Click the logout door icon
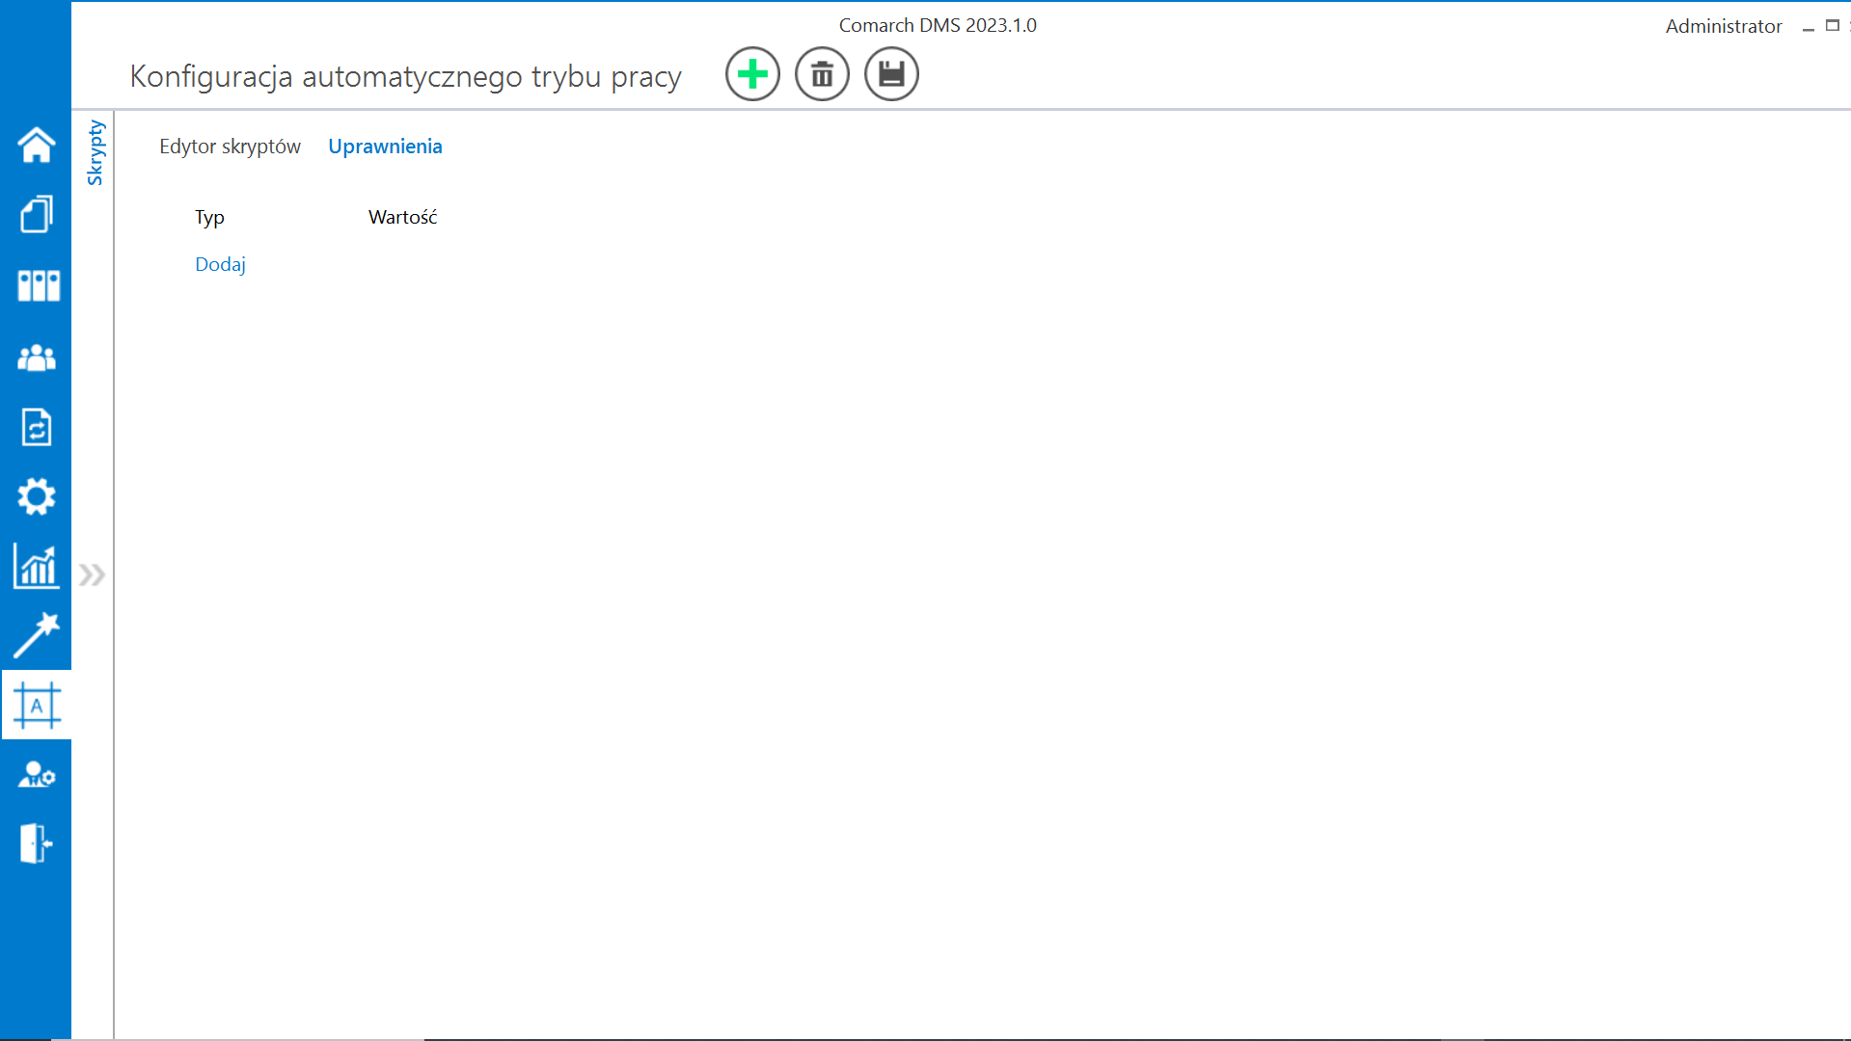 click(x=37, y=843)
